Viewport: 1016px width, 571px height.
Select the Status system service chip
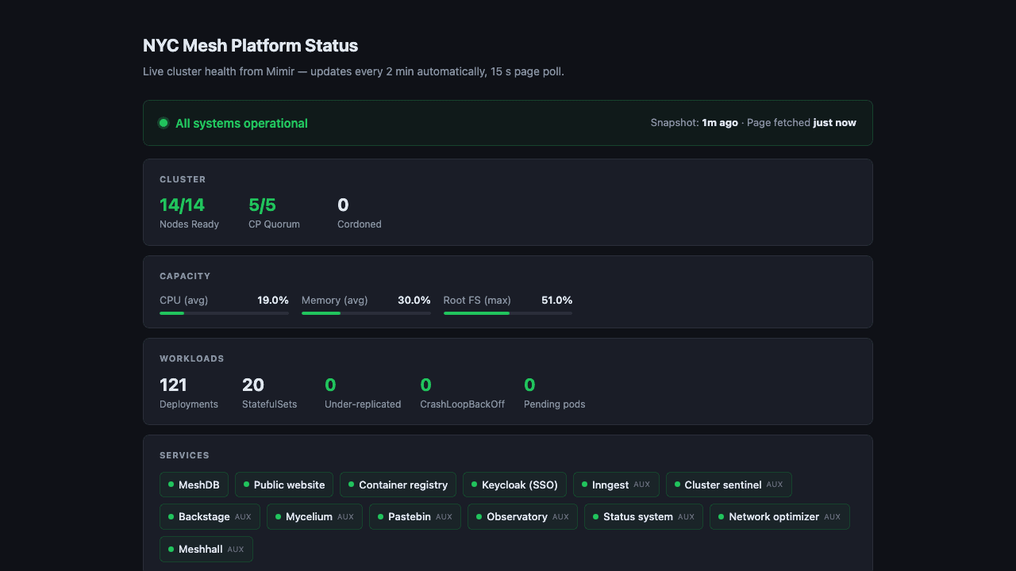644,516
